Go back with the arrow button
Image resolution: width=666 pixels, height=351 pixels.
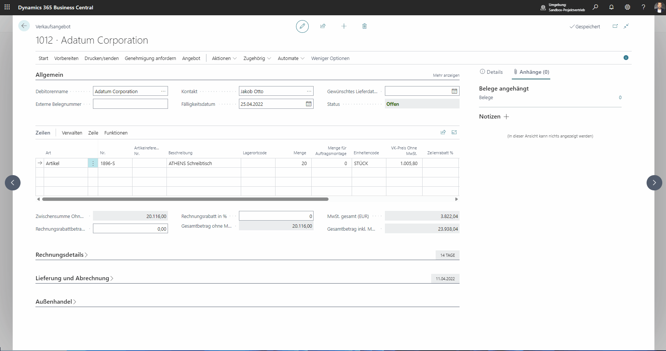[x=24, y=26]
